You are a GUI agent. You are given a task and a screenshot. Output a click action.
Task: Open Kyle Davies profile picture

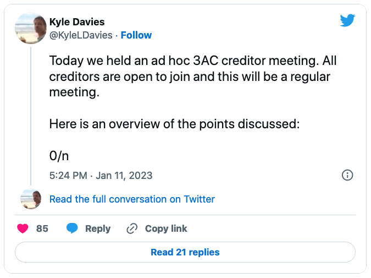tap(30, 28)
